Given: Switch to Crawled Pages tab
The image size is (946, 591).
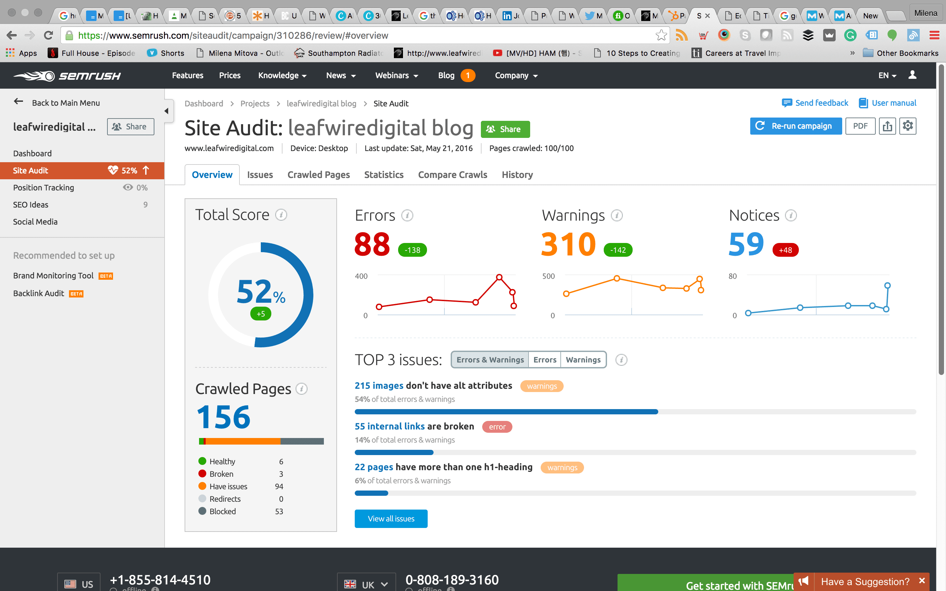Looking at the screenshot, I should pos(319,175).
